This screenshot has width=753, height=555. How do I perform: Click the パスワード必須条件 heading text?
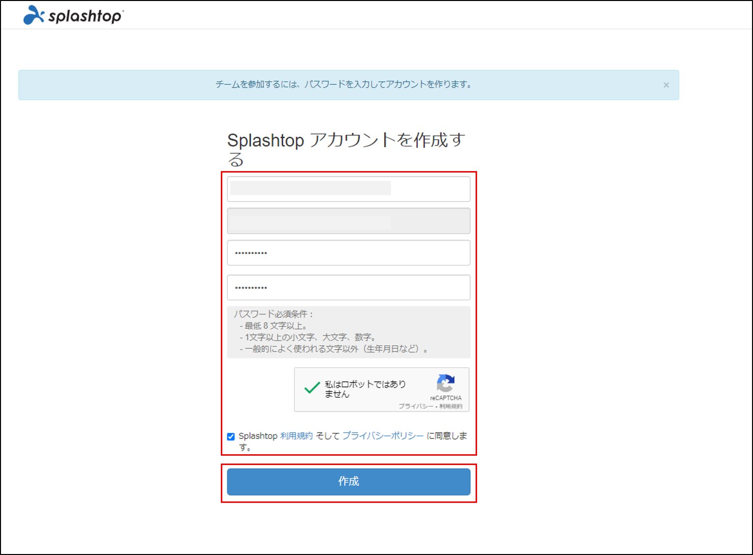pyautogui.click(x=273, y=314)
